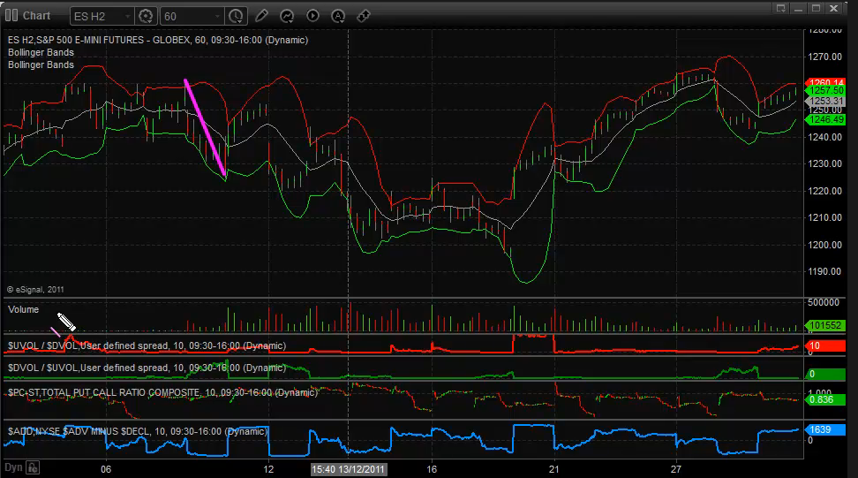
Task: Click the link windows icon
Action: click(x=364, y=16)
